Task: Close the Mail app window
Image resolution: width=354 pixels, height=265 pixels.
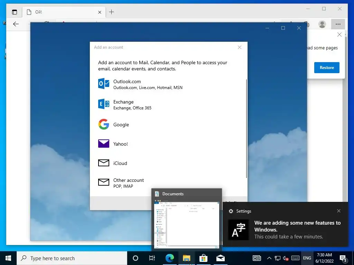Action: pyautogui.click(x=299, y=28)
